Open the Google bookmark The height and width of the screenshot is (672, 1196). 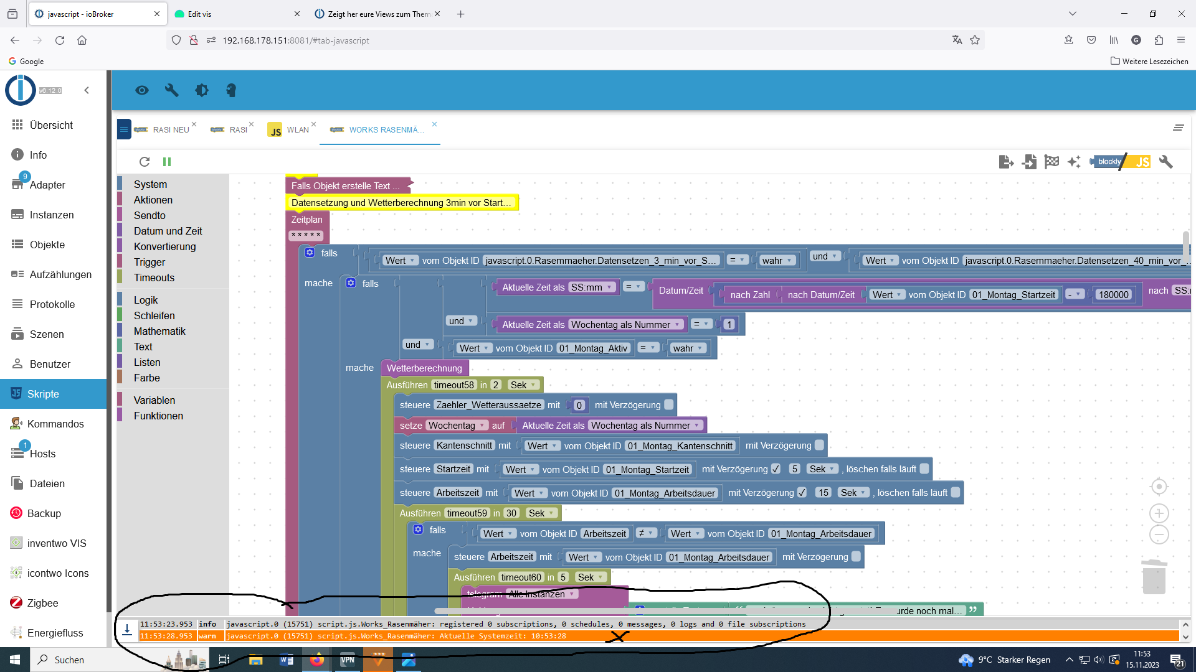pos(26,61)
